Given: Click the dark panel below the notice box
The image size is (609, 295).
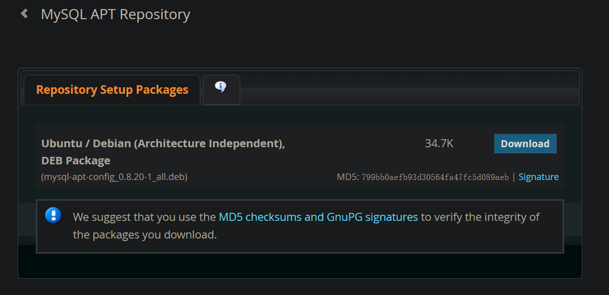Looking at the screenshot, I should (300, 265).
